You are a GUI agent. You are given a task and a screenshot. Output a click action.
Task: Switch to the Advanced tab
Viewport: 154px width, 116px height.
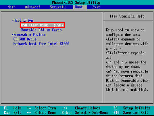click(32, 7)
